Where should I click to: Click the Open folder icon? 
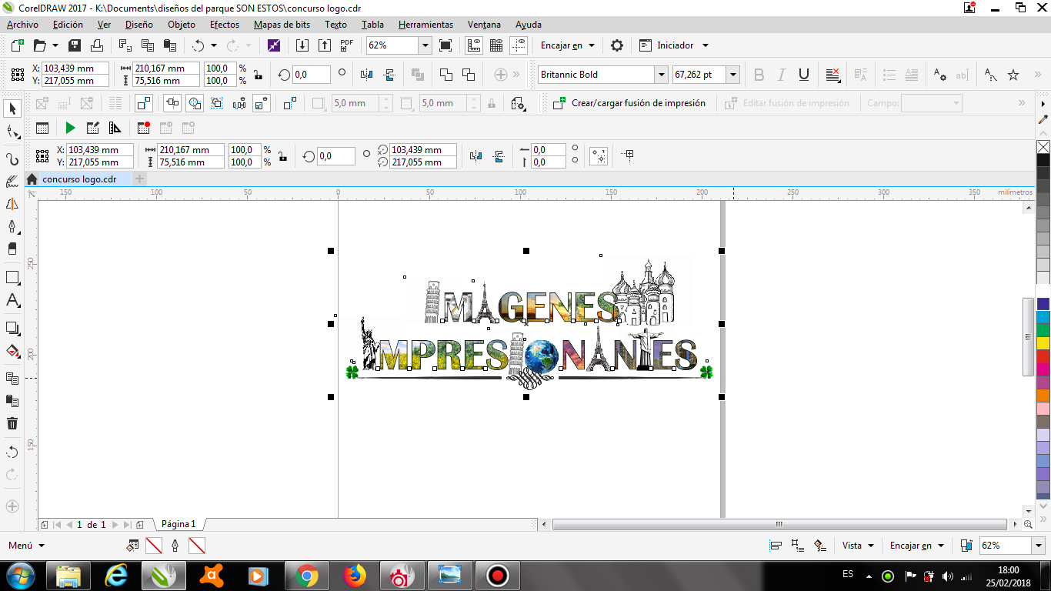39,45
